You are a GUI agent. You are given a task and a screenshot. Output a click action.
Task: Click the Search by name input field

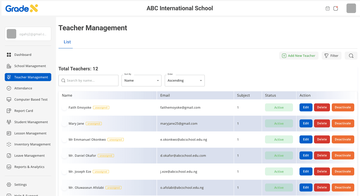tap(88, 80)
